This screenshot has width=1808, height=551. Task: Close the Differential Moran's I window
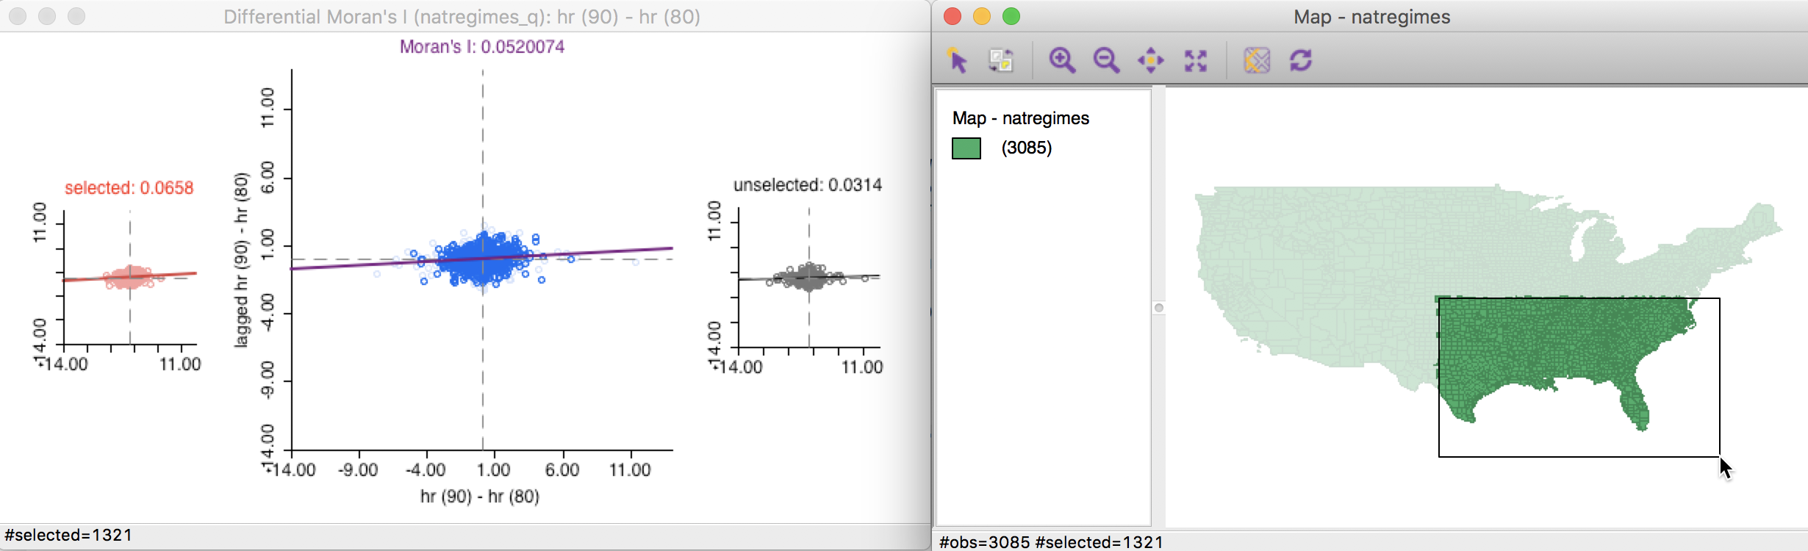tap(18, 16)
